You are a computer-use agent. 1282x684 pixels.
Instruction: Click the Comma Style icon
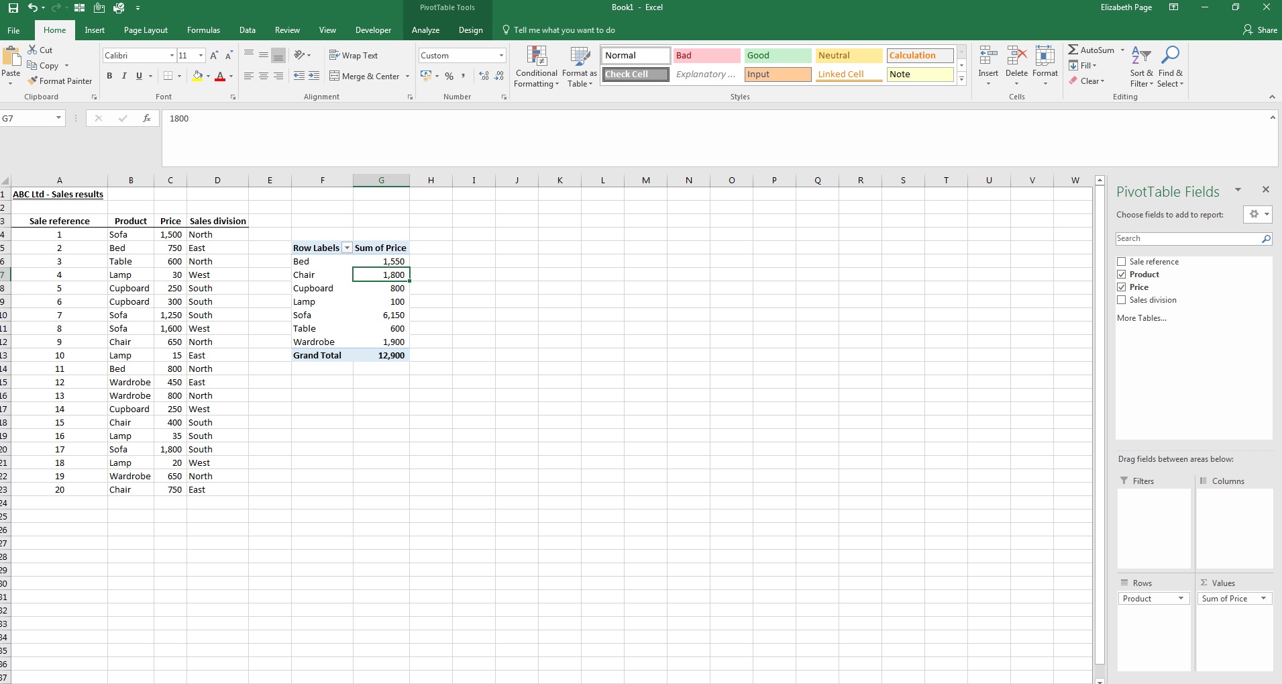click(x=464, y=76)
